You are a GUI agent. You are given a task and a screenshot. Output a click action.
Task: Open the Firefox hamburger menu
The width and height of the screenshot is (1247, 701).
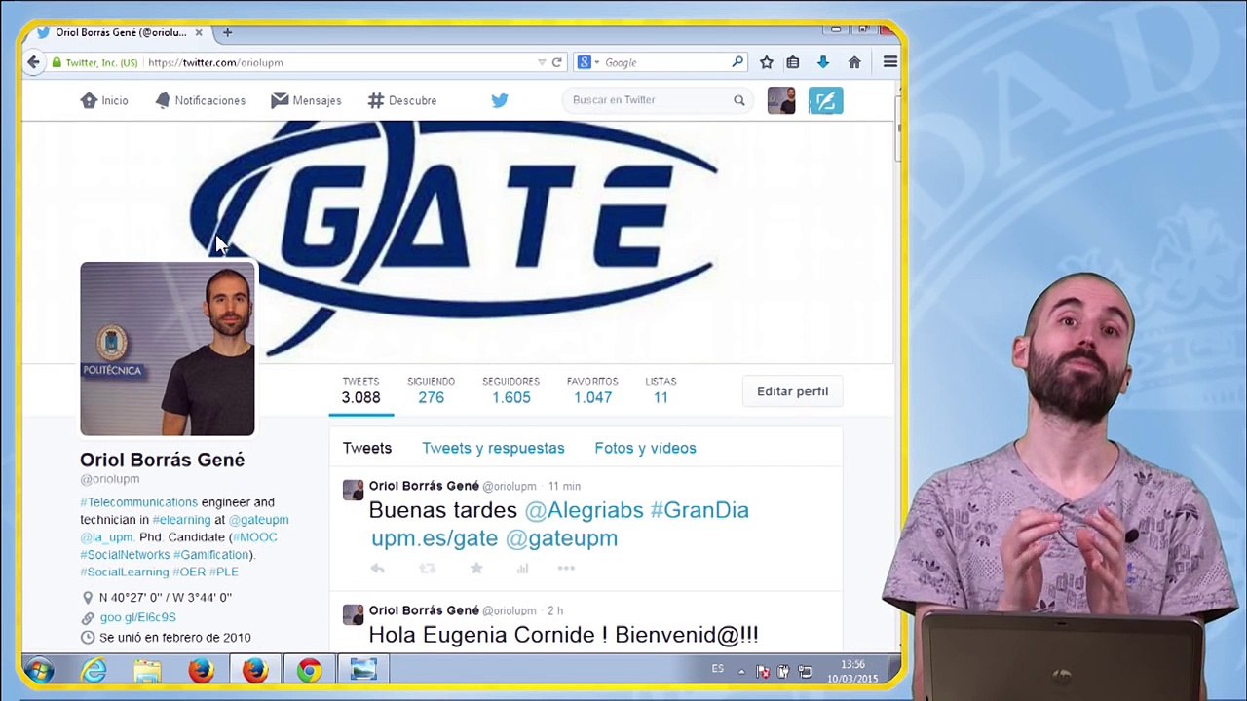(889, 62)
